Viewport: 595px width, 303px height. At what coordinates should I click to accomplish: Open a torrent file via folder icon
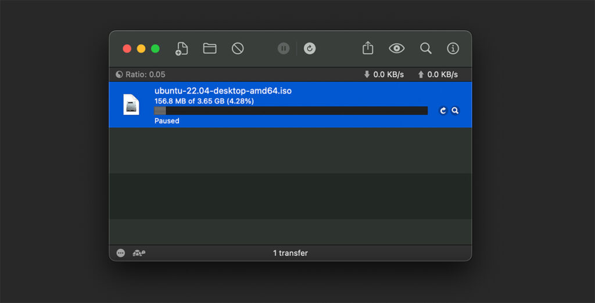209,49
